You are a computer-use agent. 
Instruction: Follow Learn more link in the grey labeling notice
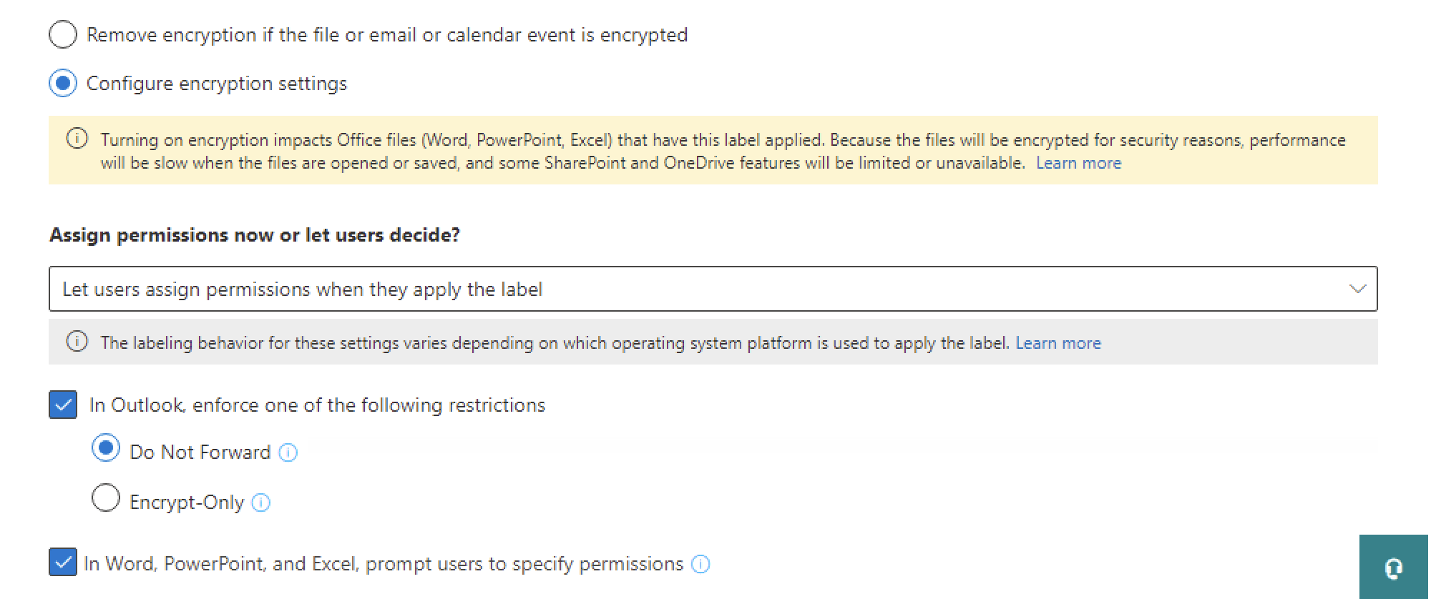pyautogui.click(x=1058, y=343)
